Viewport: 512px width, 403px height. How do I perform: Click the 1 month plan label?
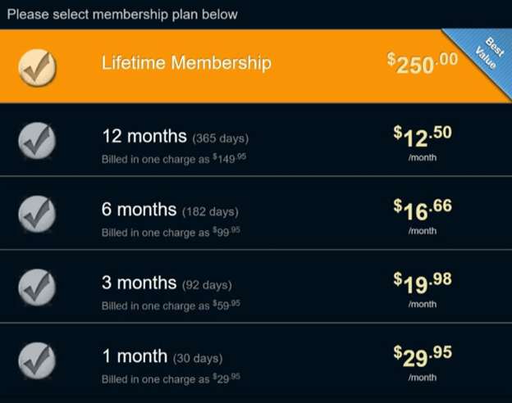point(135,356)
